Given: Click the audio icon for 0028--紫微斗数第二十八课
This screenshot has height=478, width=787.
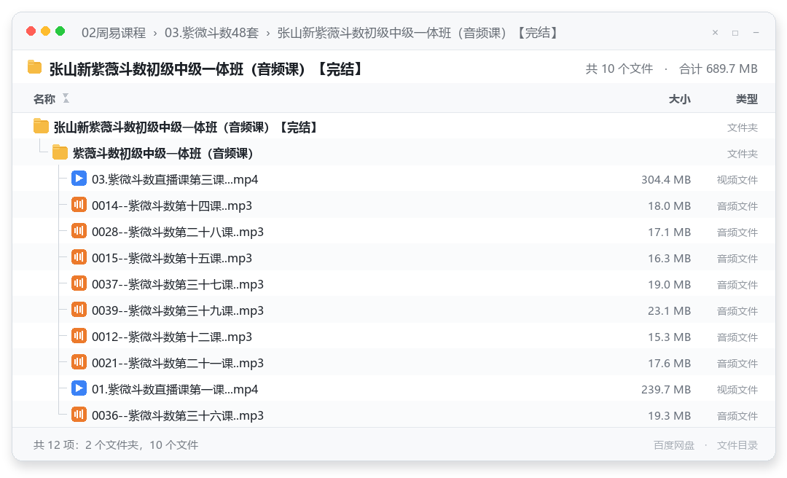Looking at the screenshot, I should pyautogui.click(x=79, y=231).
